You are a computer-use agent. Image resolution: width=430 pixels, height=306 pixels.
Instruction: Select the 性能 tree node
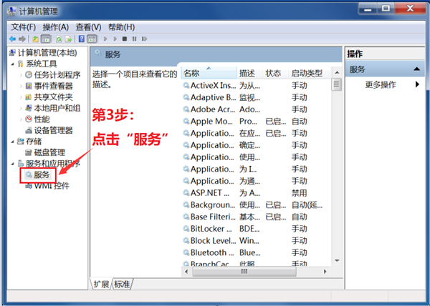38,119
